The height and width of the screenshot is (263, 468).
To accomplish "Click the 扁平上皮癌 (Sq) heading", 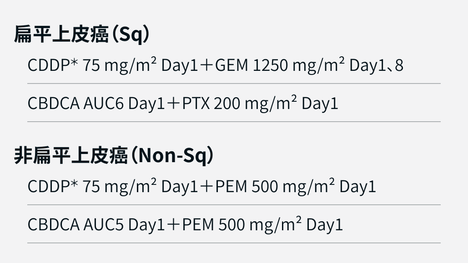I will coord(82,35).
